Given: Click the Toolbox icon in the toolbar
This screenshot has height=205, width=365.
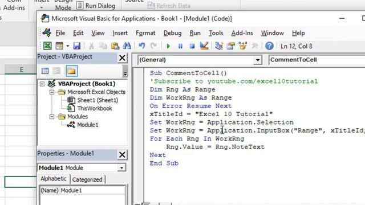Looking at the screenshot, I should pos(254,46).
